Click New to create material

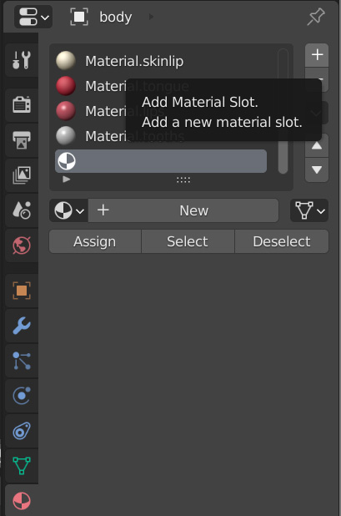183,210
